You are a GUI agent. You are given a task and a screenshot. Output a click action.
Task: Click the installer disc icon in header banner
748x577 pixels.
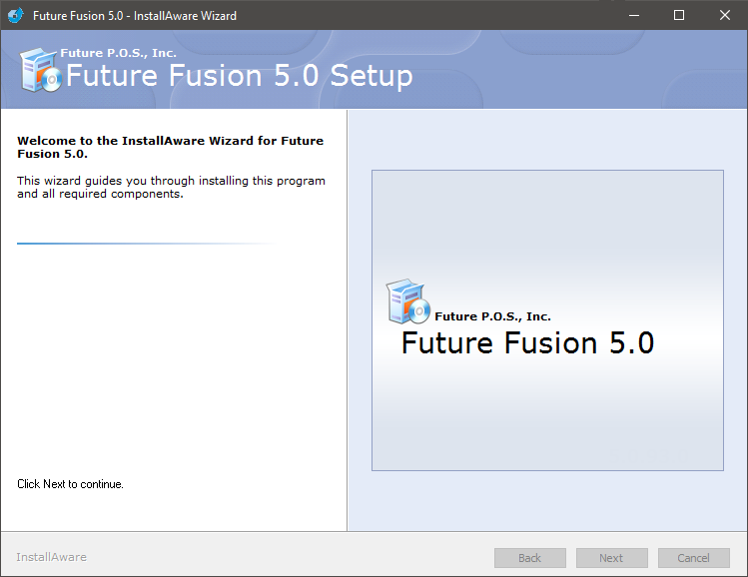tap(41, 70)
